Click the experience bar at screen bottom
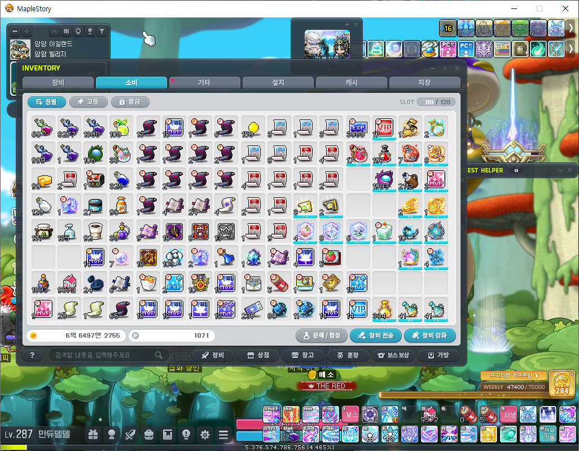 click(289, 448)
